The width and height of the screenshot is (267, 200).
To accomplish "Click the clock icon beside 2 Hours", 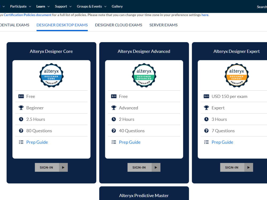I will [x=114, y=119].
